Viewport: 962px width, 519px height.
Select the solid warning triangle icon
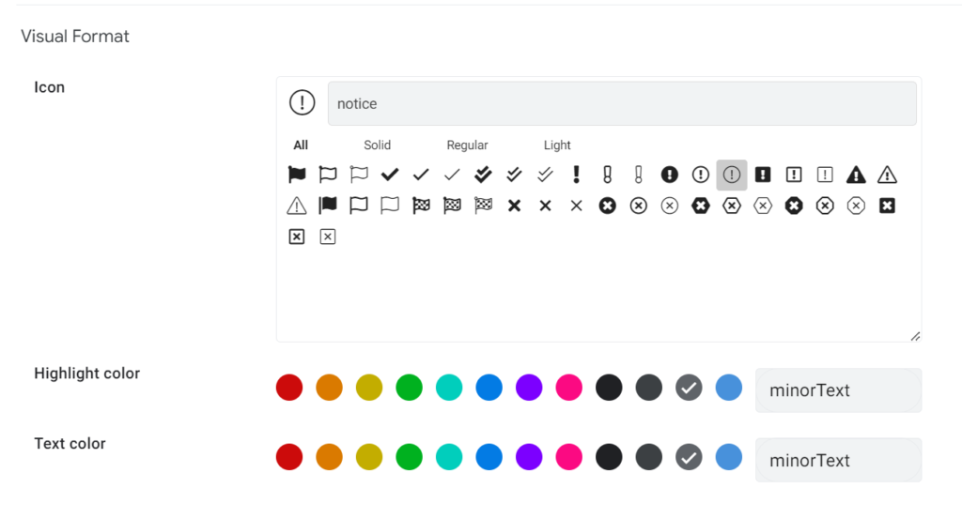tap(856, 175)
